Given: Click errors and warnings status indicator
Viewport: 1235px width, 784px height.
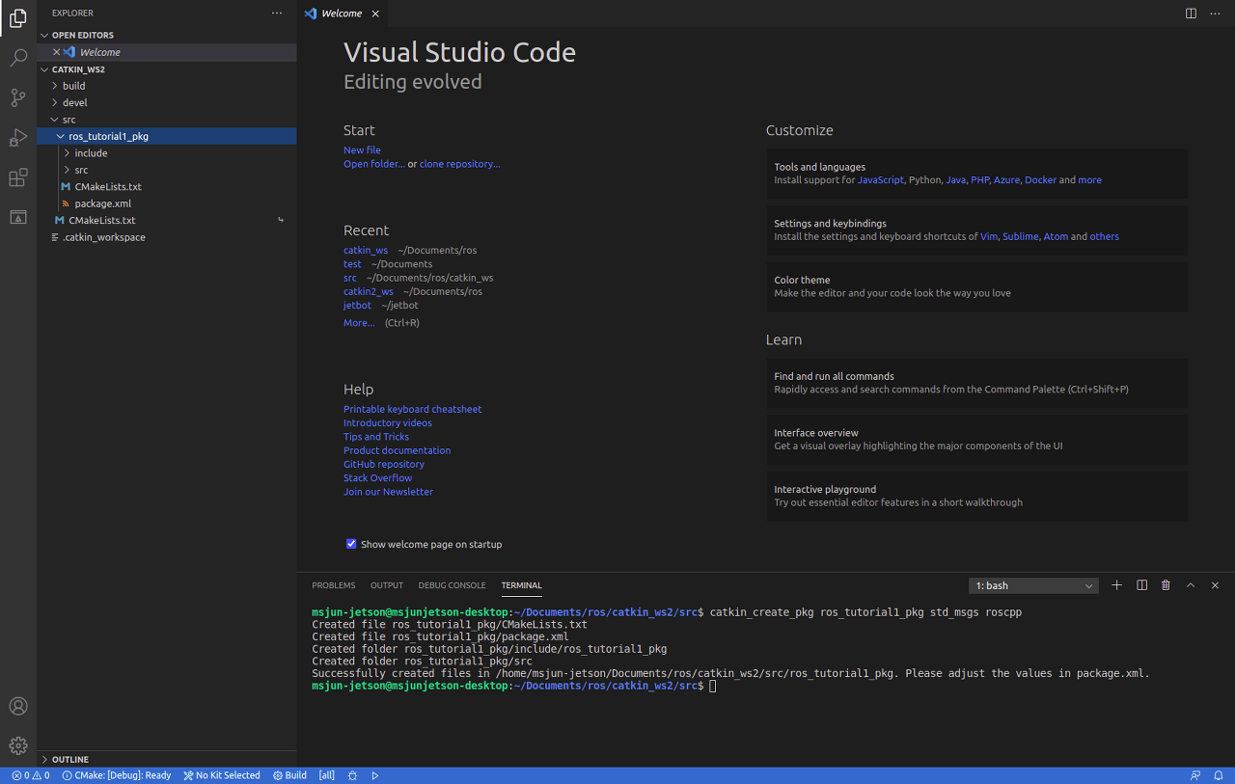Looking at the screenshot, I should tap(31, 775).
